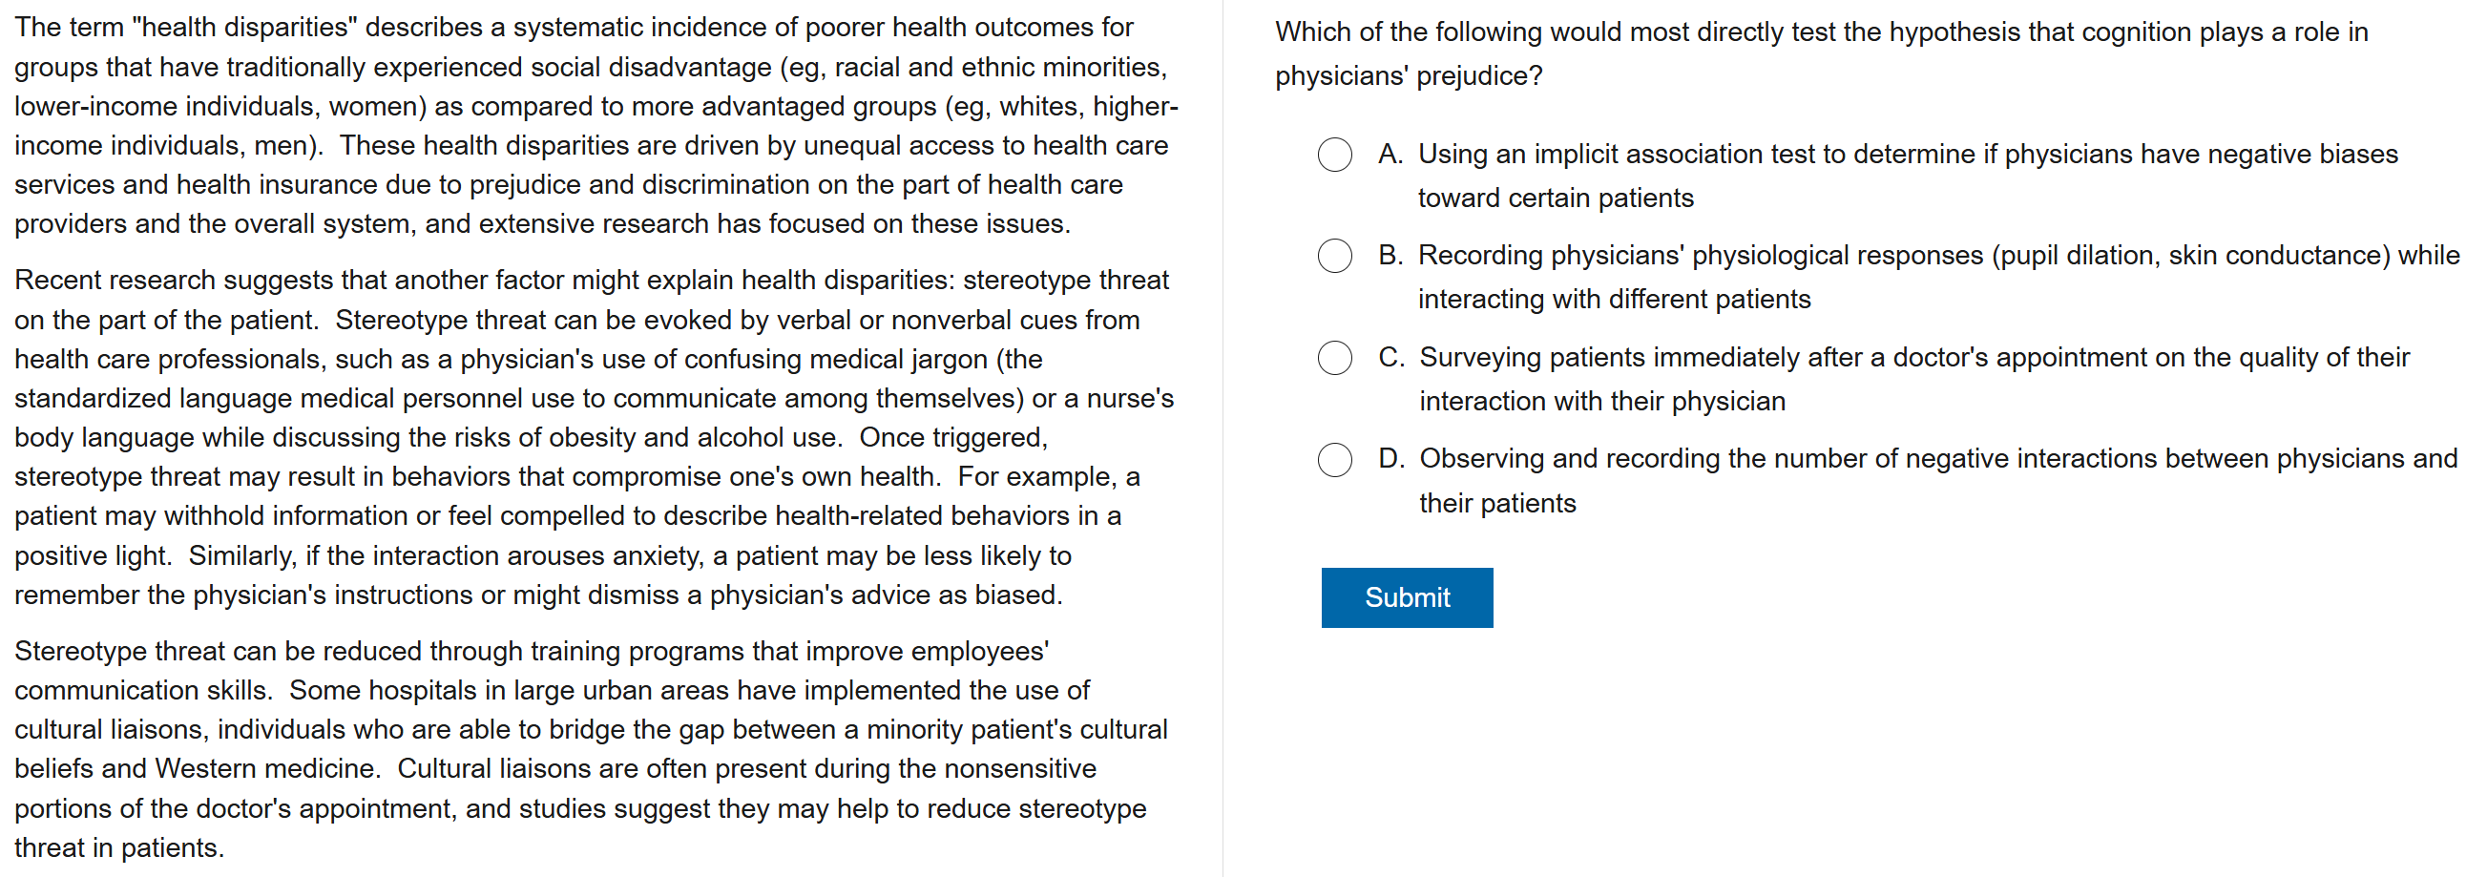Viewport: 2487px width, 877px height.
Task: Click the "A." letter label
Action: coord(1390,155)
